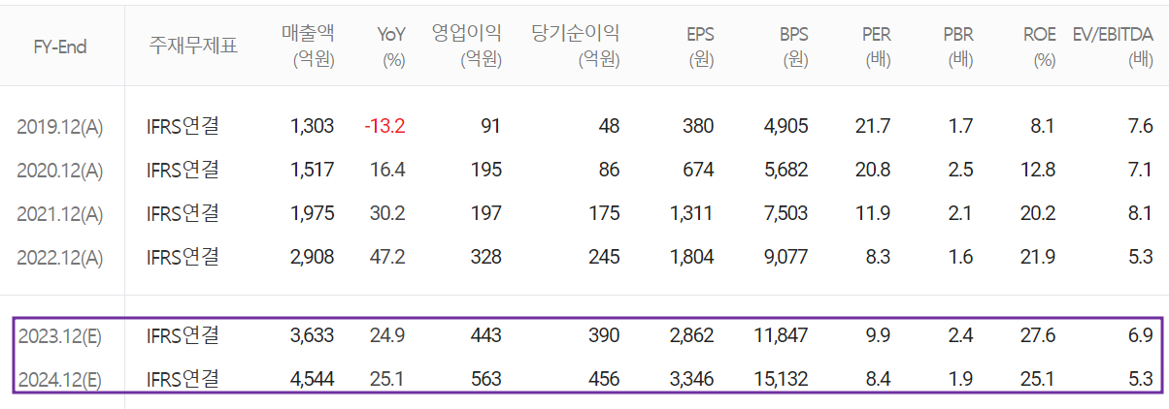Screen dimensions: 1169x409
Task: Select the 20.2 ROE value
Action: 1038,214
